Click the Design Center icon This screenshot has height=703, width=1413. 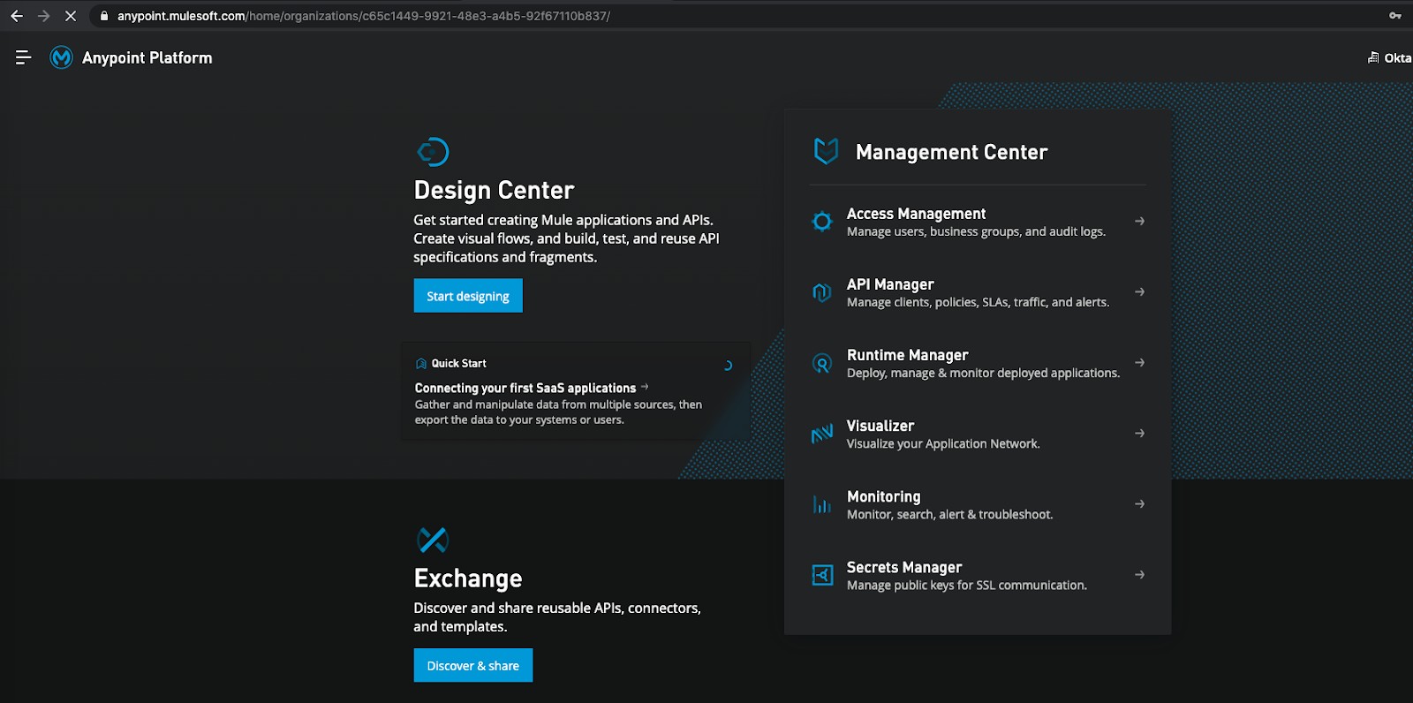click(433, 152)
